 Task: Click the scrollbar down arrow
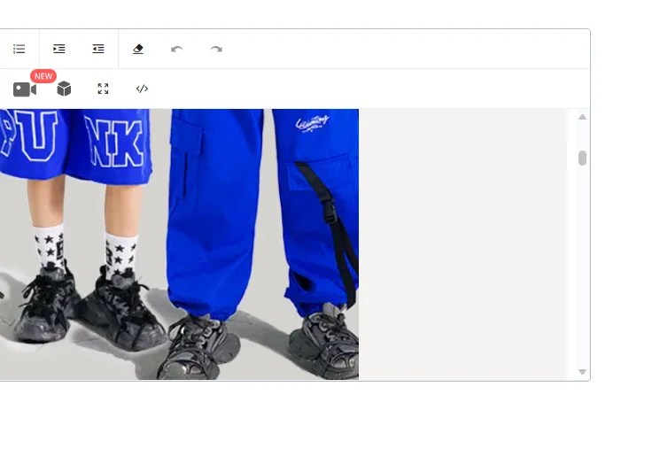tap(582, 372)
